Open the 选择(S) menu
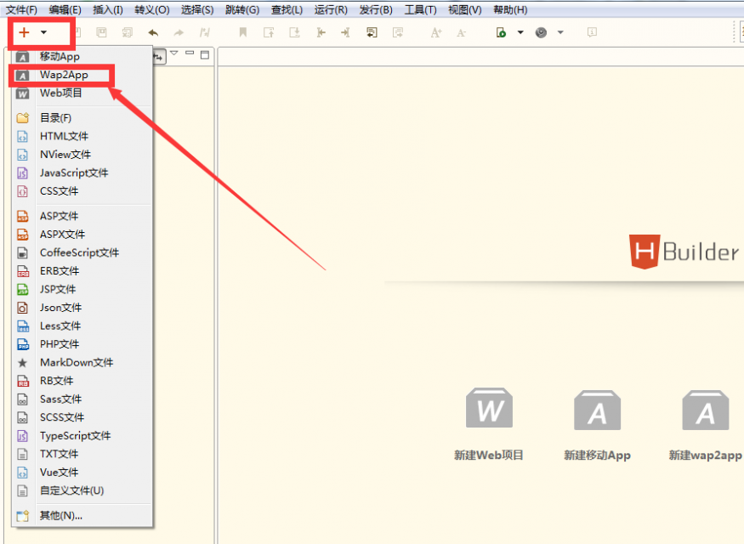Viewport: 744px width, 544px height. 197,9
